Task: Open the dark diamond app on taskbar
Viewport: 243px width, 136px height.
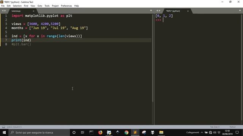Action: 118,133
